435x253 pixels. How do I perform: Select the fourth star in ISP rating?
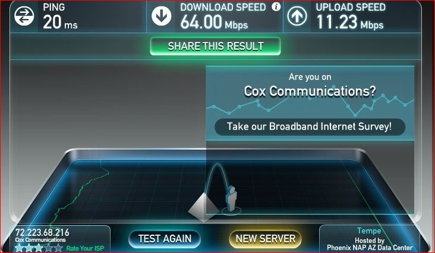pos(49,248)
